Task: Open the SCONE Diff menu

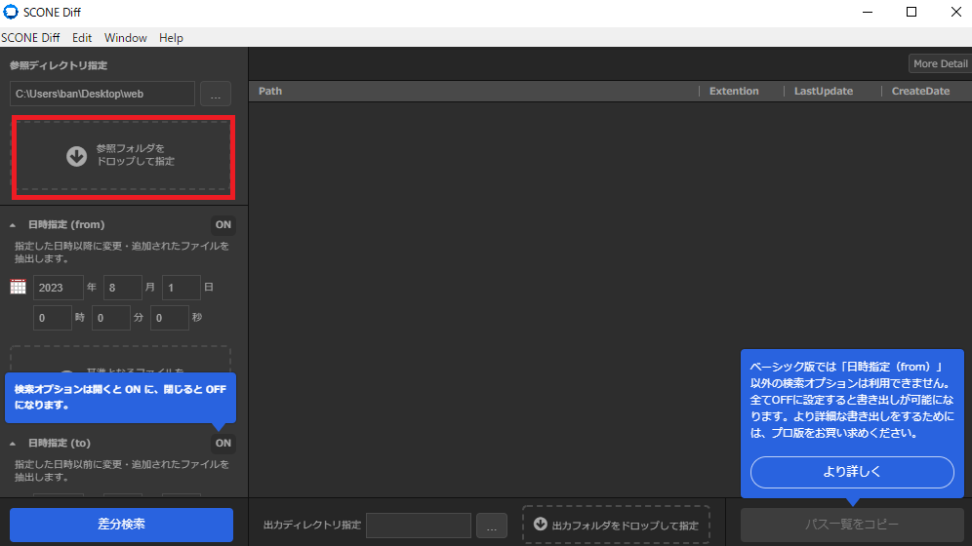Action: (30, 38)
